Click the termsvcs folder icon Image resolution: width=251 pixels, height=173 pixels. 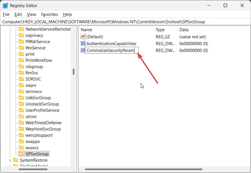(x=21, y=91)
